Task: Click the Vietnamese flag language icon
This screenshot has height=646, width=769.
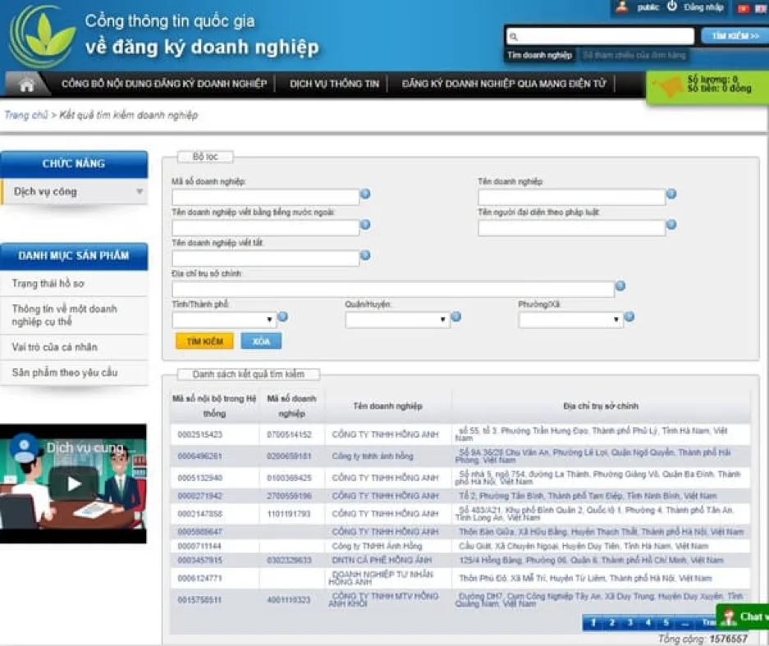Action: click(744, 8)
